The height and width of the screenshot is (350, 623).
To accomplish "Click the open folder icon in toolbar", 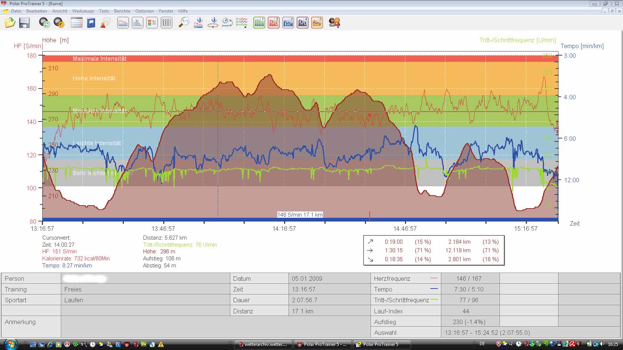I will click(x=10, y=23).
